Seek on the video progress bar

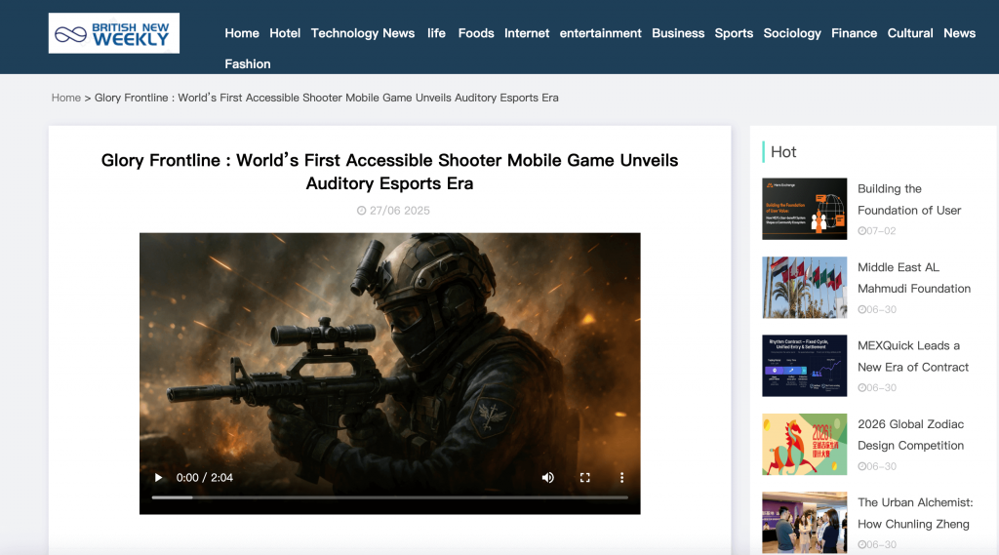(x=390, y=497)
